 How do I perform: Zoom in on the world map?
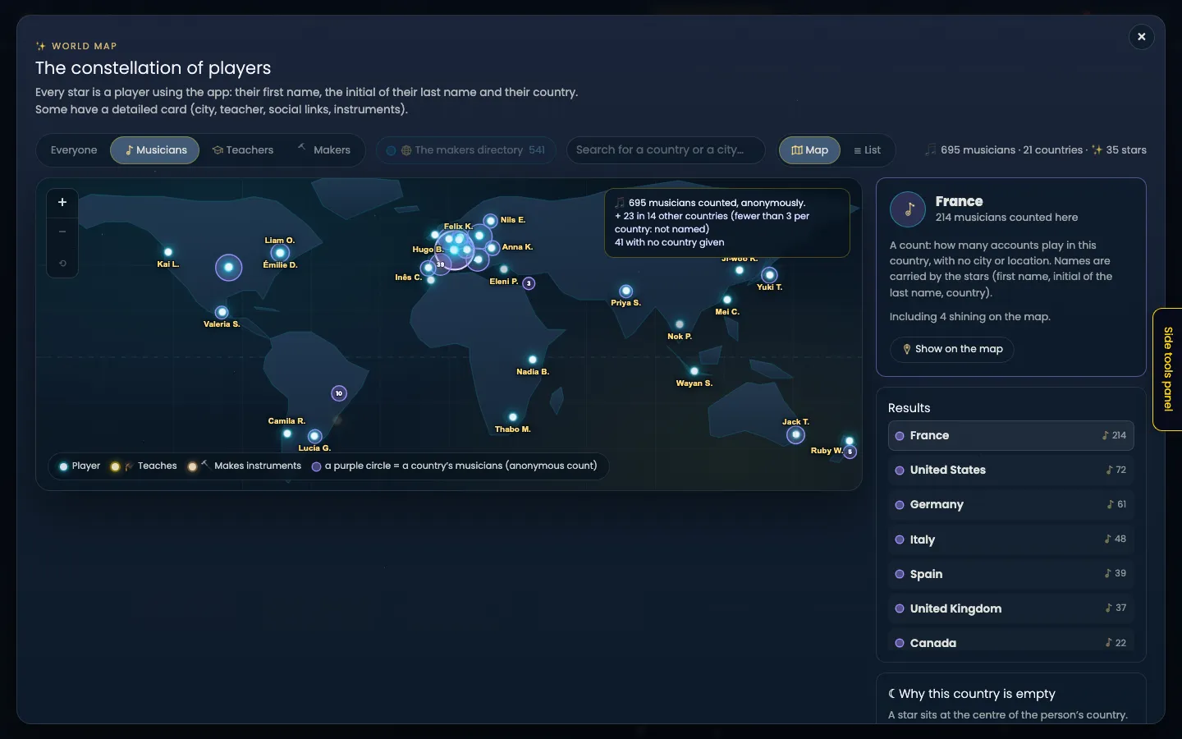pos(62,202)
